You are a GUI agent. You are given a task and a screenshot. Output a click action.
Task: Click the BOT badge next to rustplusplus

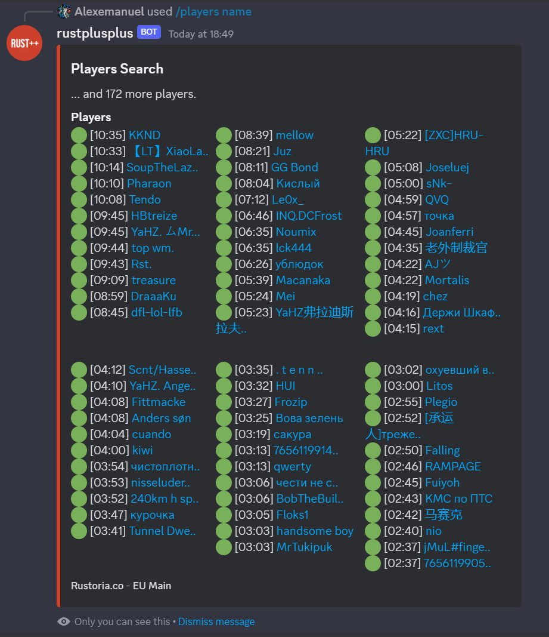pyautogui.click(x=149, y=32)
